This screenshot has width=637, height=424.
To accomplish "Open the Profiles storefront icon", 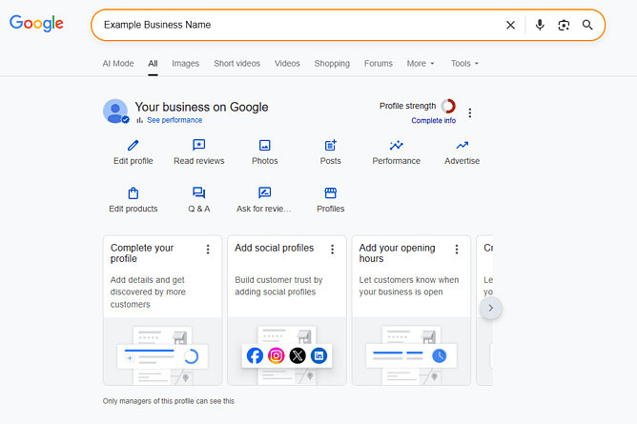I will point(331,192).
